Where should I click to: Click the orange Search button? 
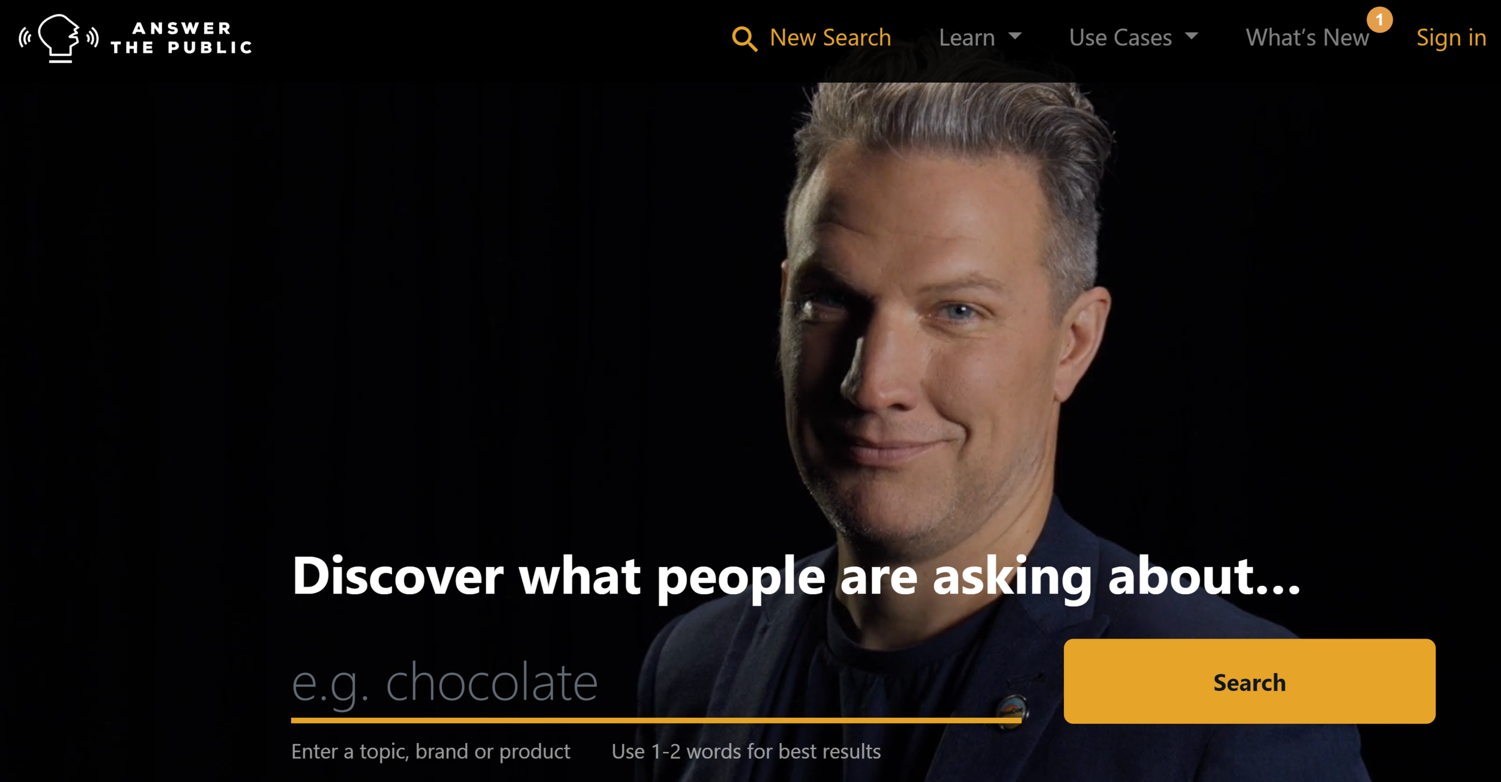1249,681
